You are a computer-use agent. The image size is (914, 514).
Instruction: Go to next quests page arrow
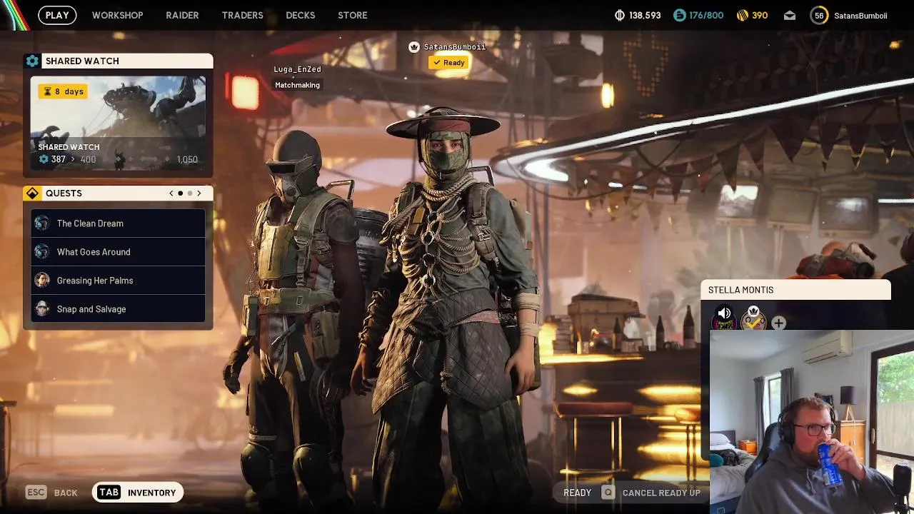click(x=199, y=193)
